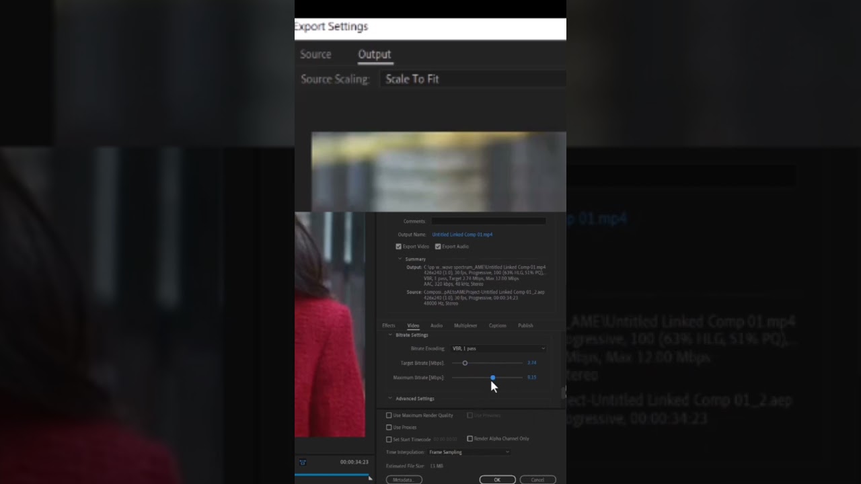Open the Time Interpolation dropdown
The width and height of the screenshot is (861, 484).
click(x=469, y=452)
